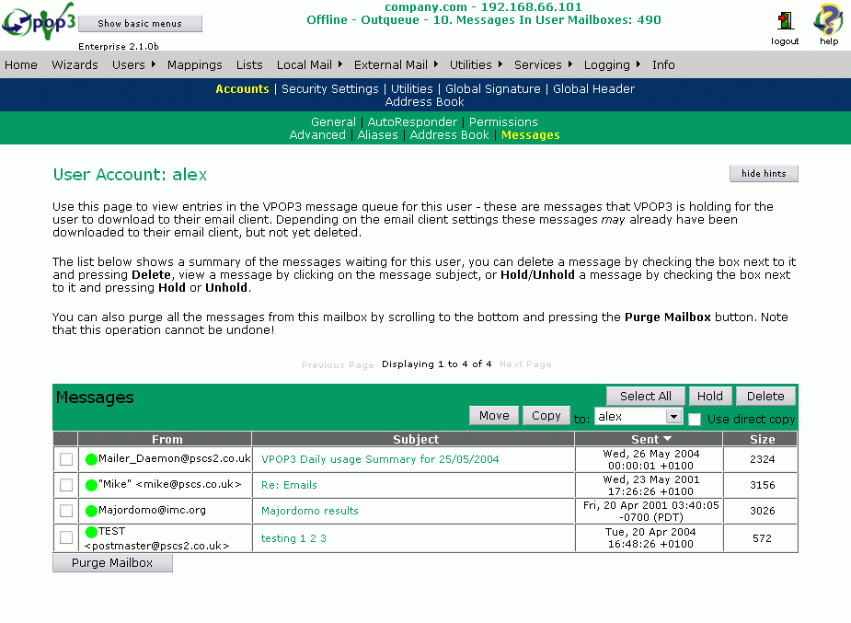The width and height of the screenshot is (851, 623).
Task: Click the VPOP3 logo icon
Action: 38,22
